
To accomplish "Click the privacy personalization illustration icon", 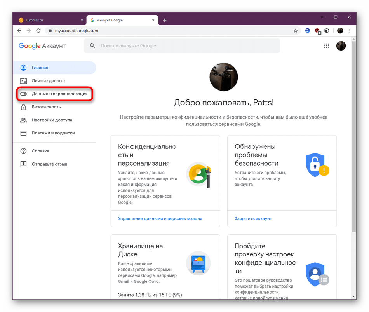I will point(199,175).
